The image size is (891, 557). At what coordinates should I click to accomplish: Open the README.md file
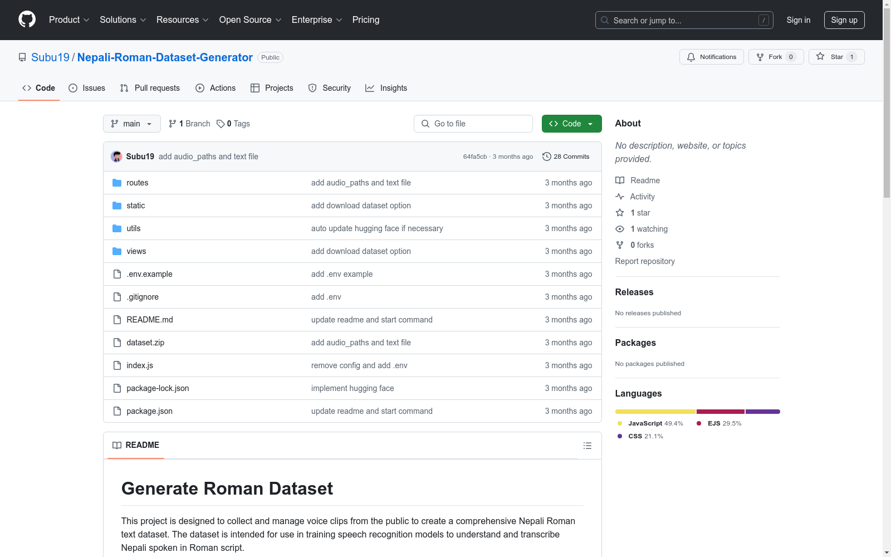(x=150, y=320)
